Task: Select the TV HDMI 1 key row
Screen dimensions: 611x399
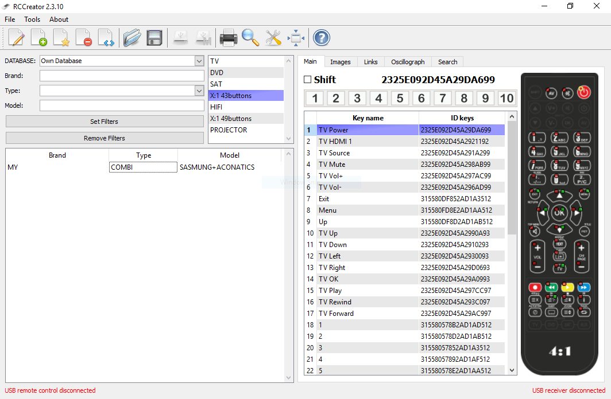Action: (404, 142)
